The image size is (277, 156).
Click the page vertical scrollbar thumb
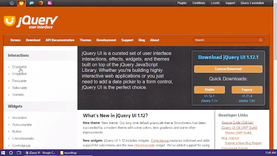(275, 31)
